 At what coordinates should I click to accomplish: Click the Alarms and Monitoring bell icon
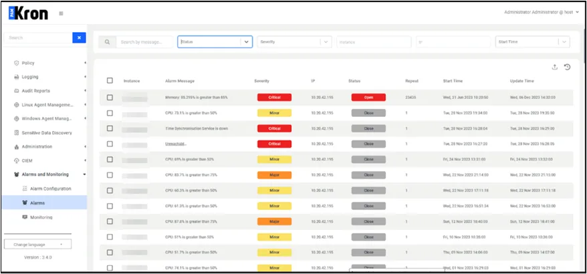(17, 174)
